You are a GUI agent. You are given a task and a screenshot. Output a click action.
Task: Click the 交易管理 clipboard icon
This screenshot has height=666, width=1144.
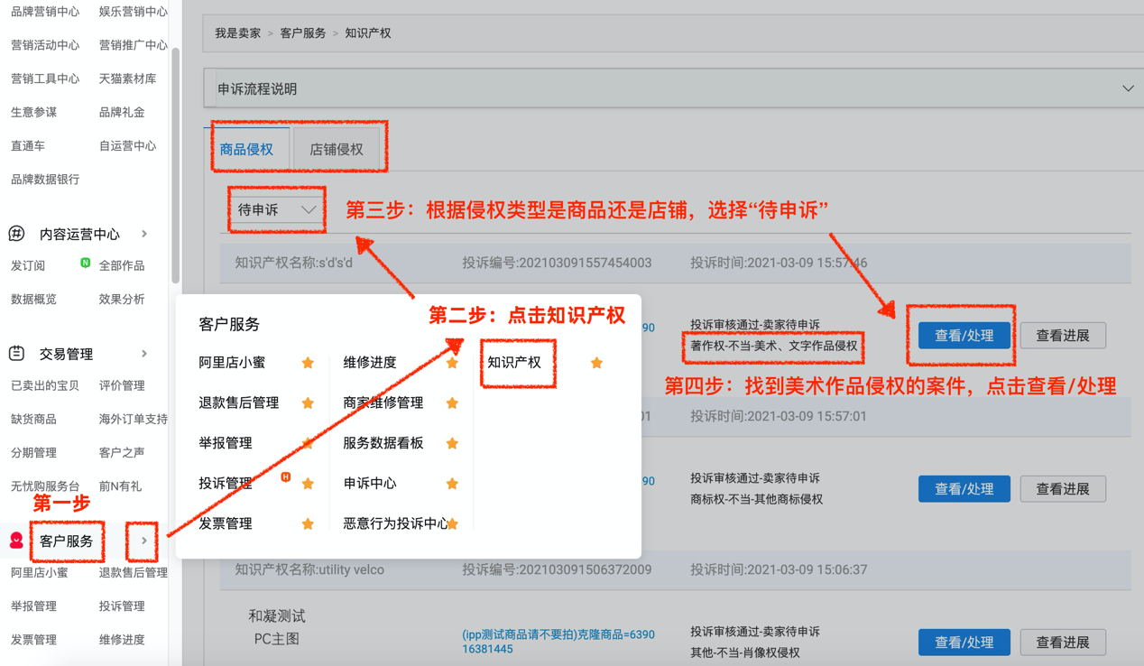tap(16, 354)
